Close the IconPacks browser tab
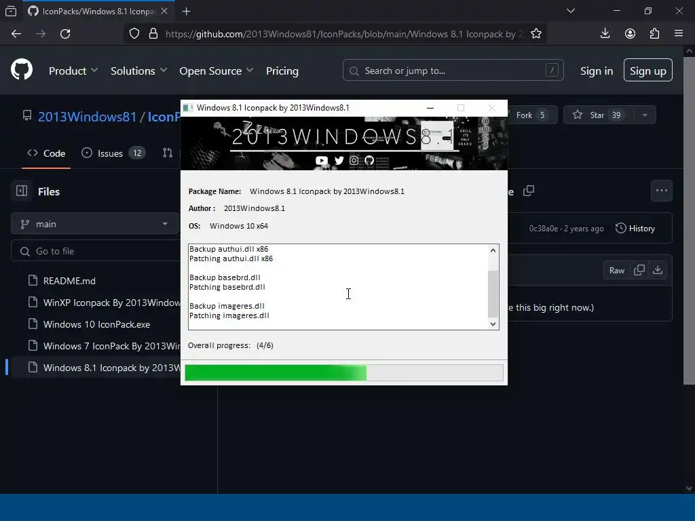Screen dimensions: 695x521 click(x=164, y=11)
